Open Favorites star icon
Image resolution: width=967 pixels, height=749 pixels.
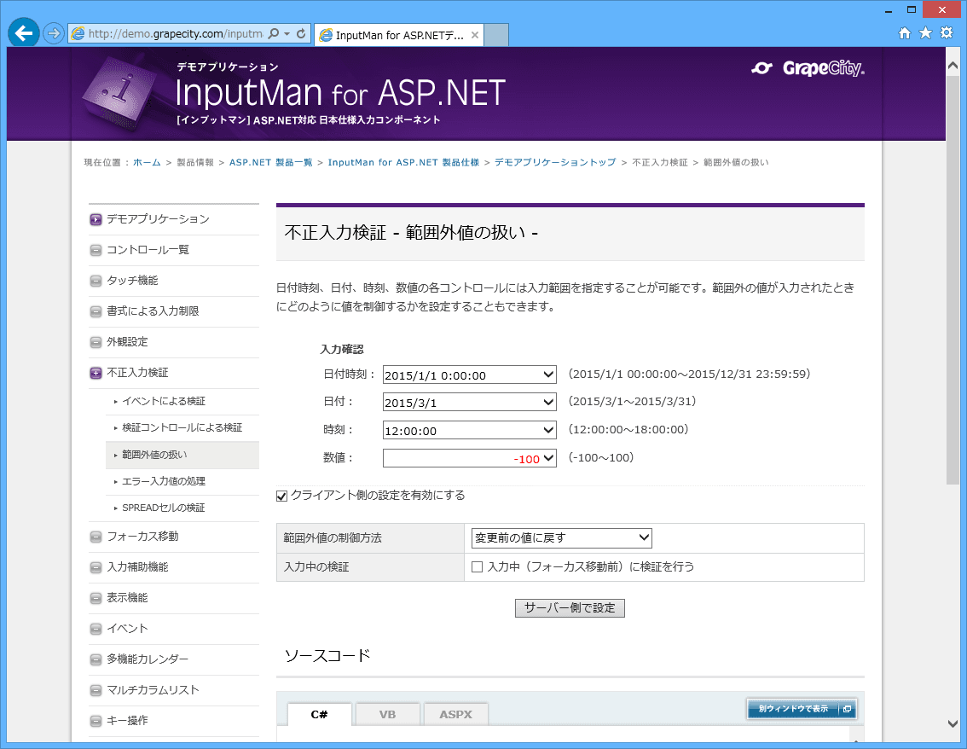pyautogui.click(x=926, y=33)
